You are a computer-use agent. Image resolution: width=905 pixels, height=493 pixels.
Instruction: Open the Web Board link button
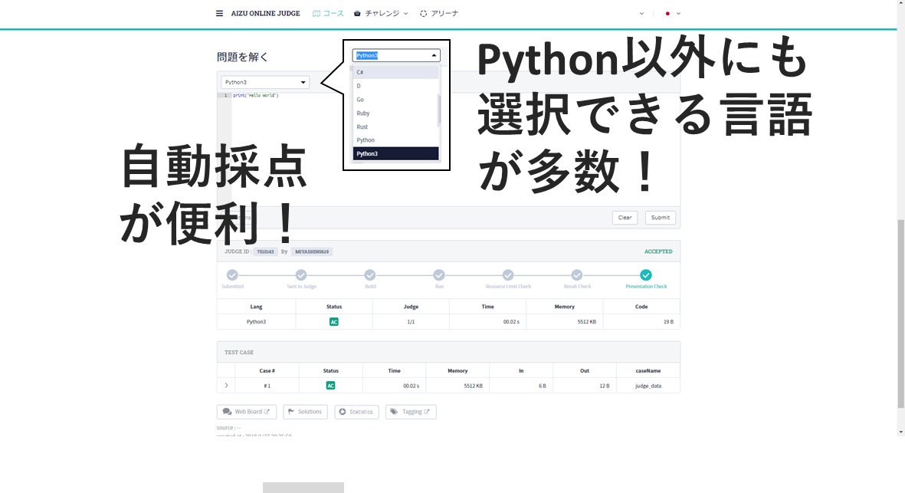click(247, 412)
